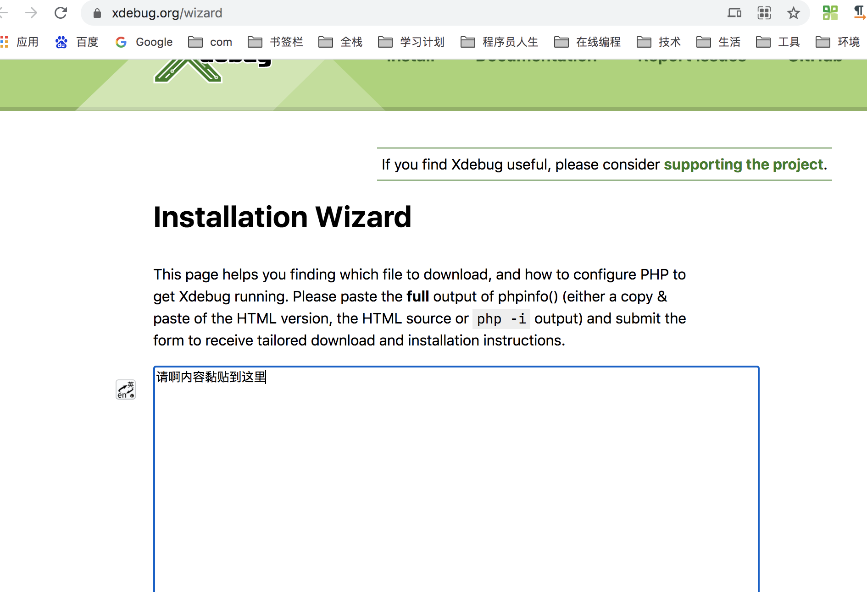Bookmark this page with star icon
The image size is (867, 592).
pos(794,13)
